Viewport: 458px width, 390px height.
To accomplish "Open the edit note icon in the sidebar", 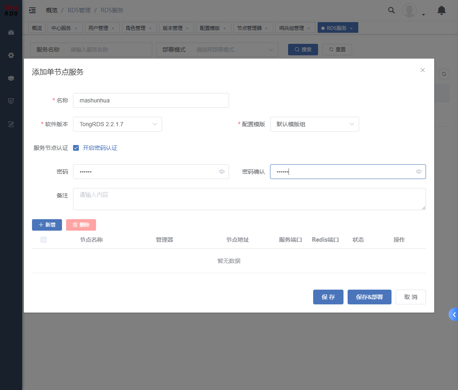I will click(x=11, y=124).
